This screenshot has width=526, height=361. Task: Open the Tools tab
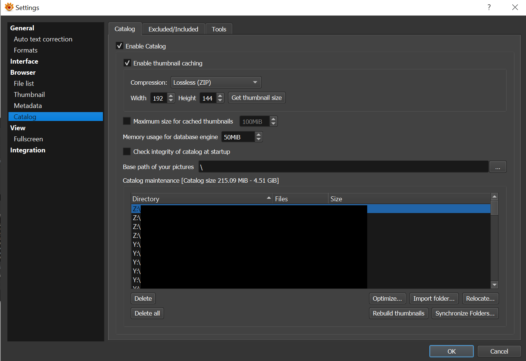(219, 29)
